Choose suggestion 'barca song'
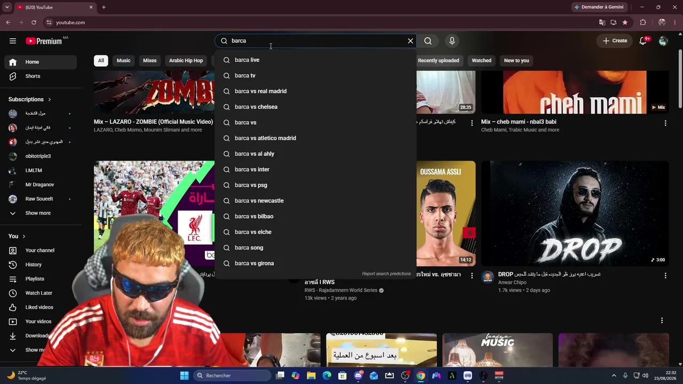Viewport: 683px width, 384px height. (315, 248)
